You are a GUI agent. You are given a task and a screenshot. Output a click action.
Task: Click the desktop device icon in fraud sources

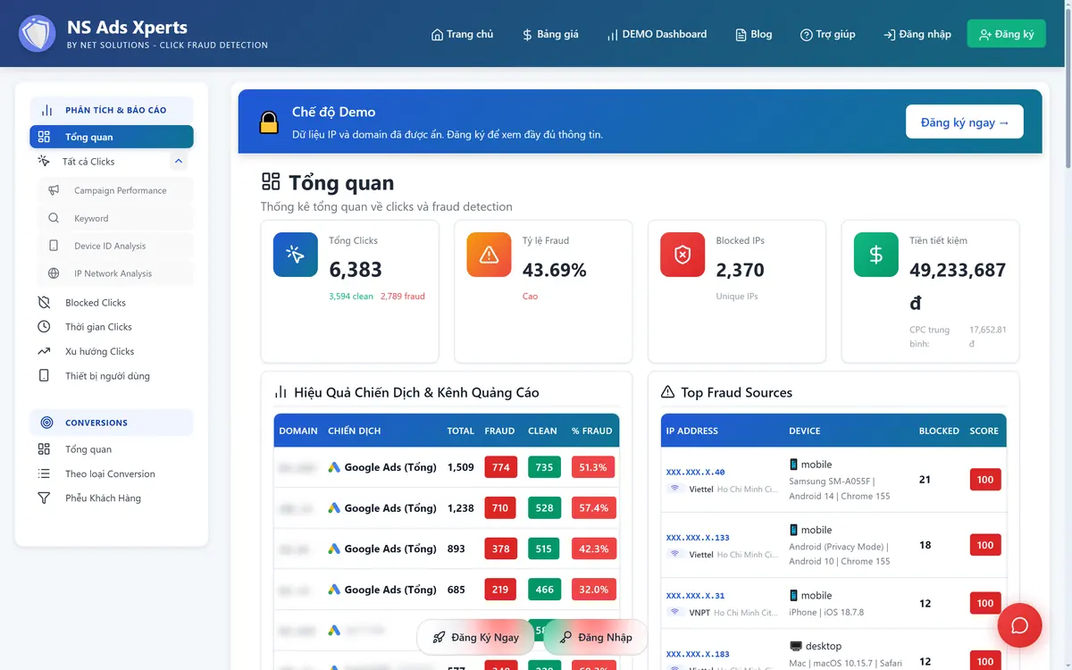795,646
